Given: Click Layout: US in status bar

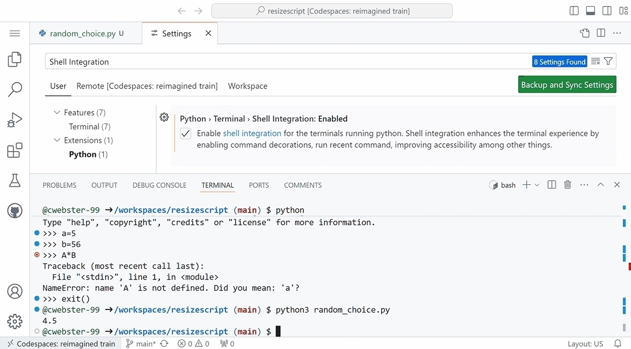Looking at the screenshot, I should point(585,344).
